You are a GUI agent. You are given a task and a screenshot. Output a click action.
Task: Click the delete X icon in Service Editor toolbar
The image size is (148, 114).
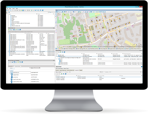(x=56, y=52)
